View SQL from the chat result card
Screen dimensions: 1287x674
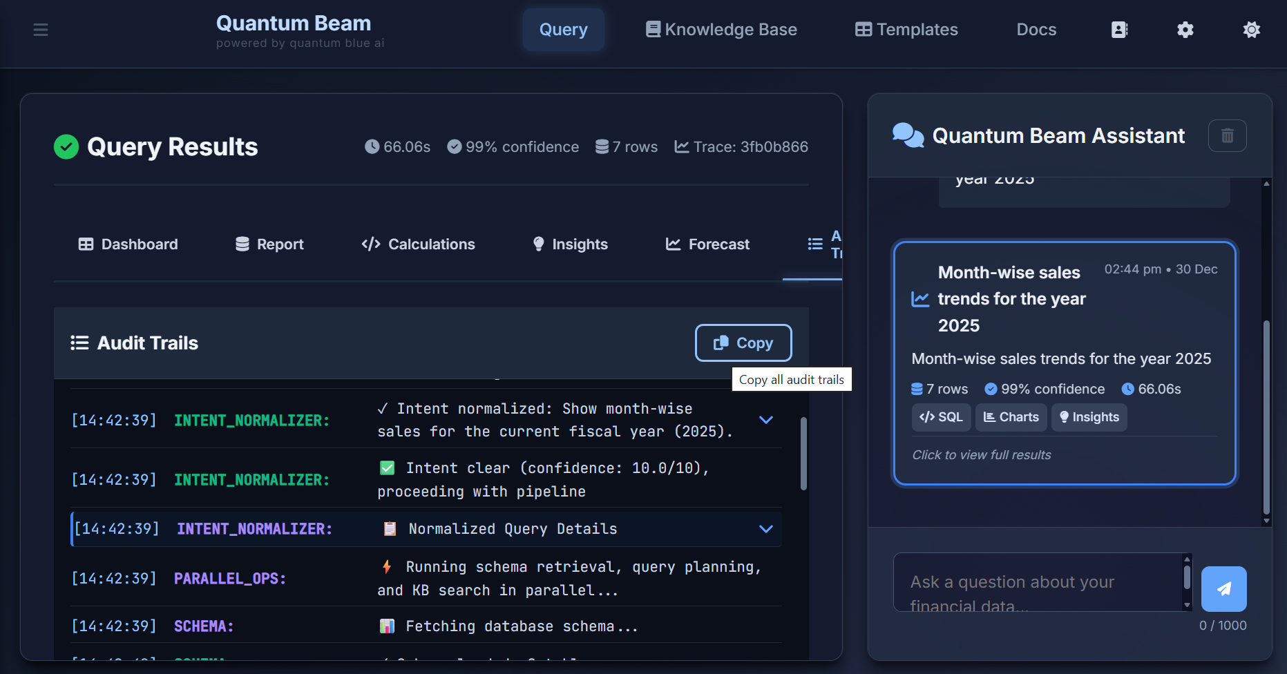point(942,417)
